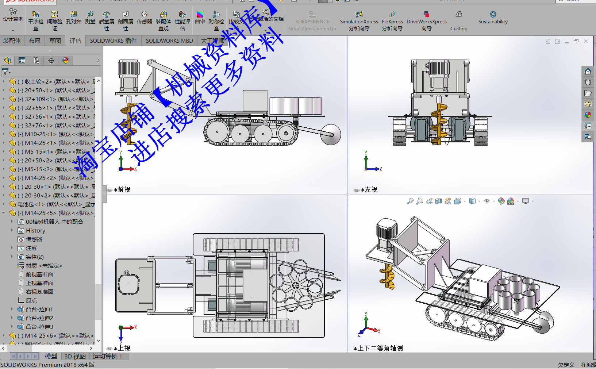596x369 pixels.
Task: Click the Edit Appearance icon
Action: tap(501, 201)
